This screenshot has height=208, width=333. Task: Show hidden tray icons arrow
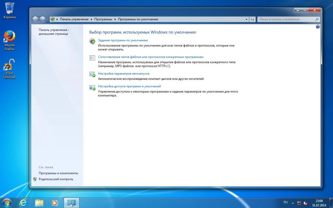tap(293, 203)
